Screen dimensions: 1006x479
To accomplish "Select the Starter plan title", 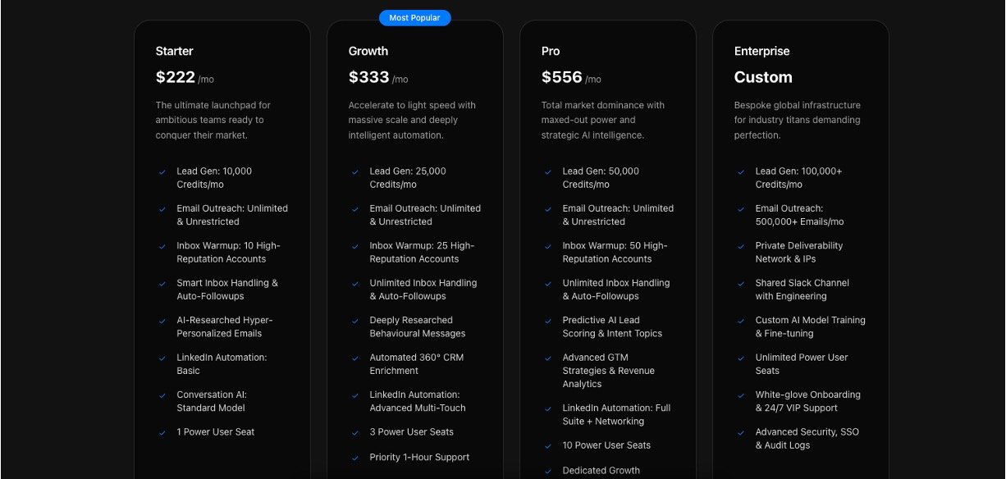I will coord(175,51).
